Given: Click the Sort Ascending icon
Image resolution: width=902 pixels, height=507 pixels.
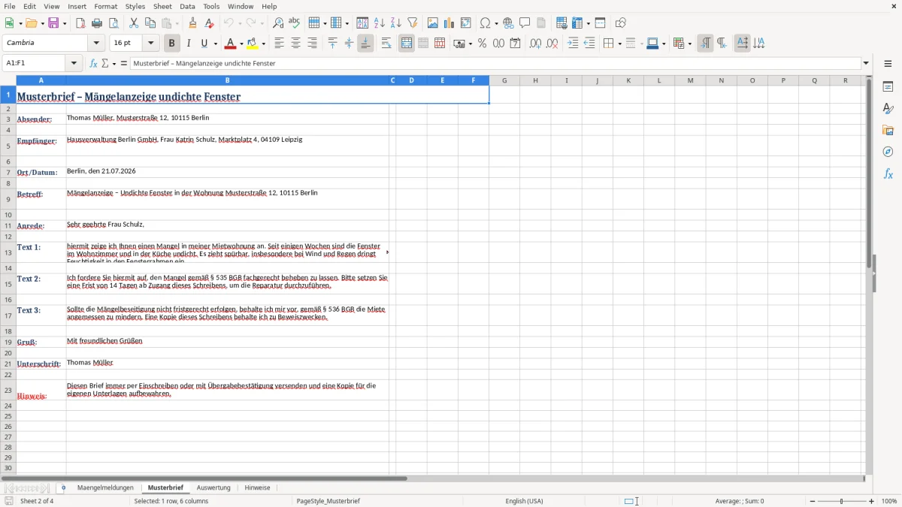Looking at the screenshot, I should point(379,23).
